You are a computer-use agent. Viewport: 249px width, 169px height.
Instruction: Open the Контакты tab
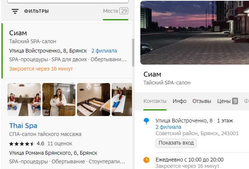[x=155, y=101]
